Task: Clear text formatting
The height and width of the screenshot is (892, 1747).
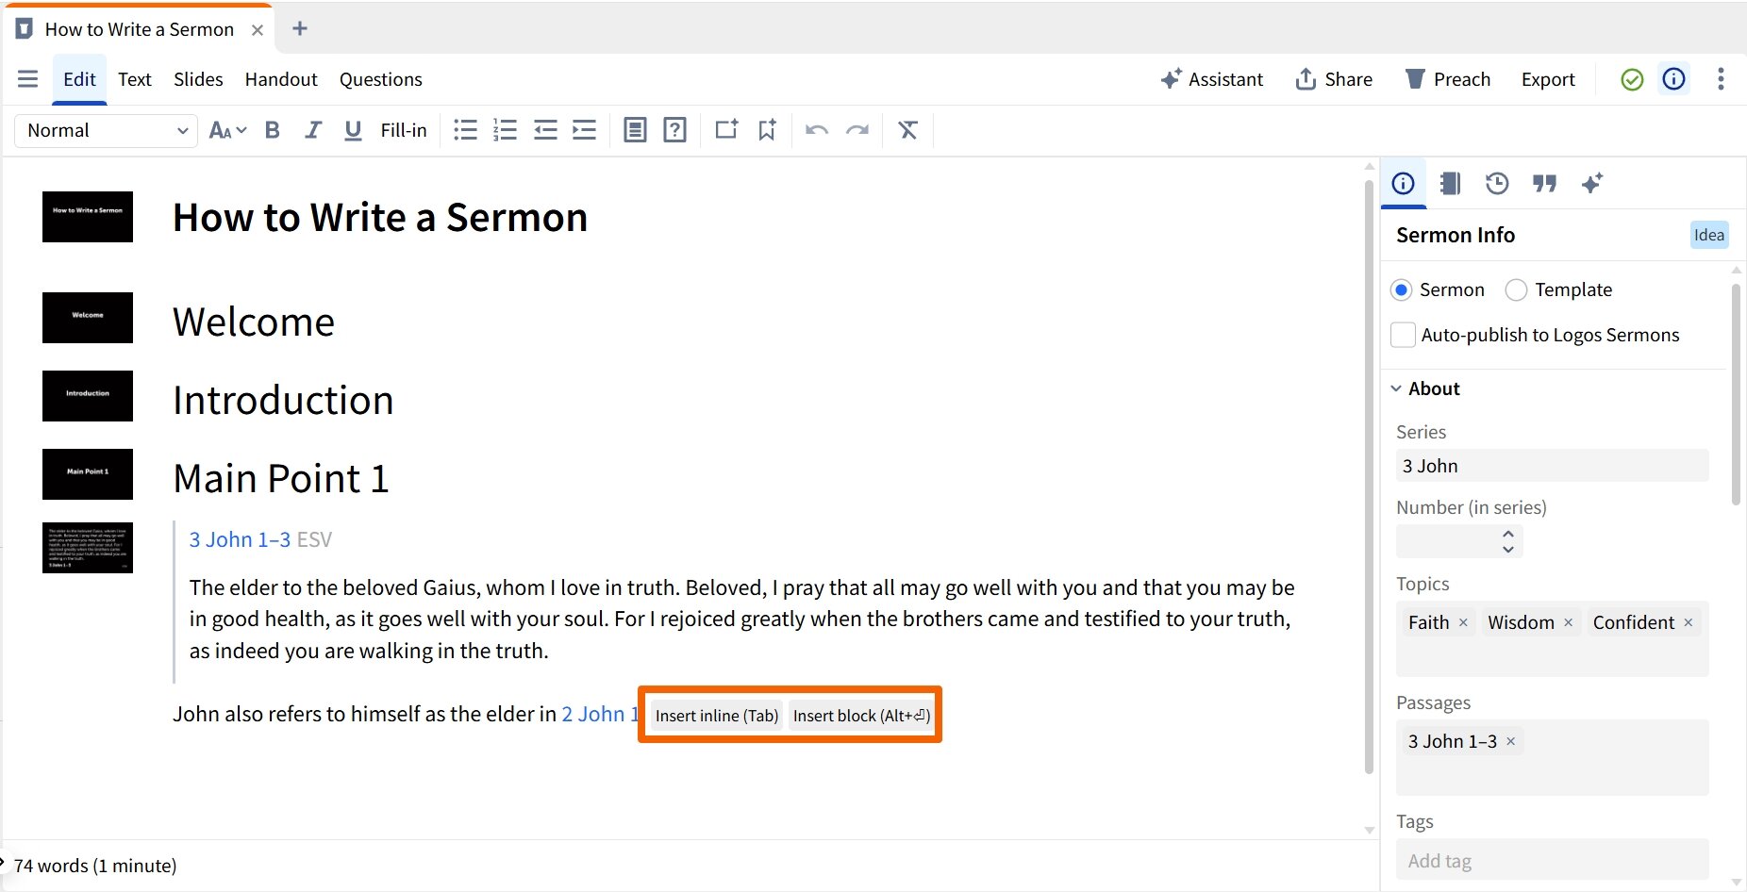Action: tap(907, 130)
